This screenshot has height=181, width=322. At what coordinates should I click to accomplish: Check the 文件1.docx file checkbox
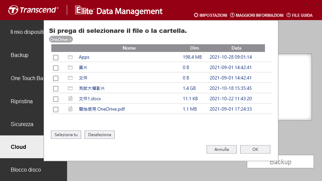coord(56,99)
